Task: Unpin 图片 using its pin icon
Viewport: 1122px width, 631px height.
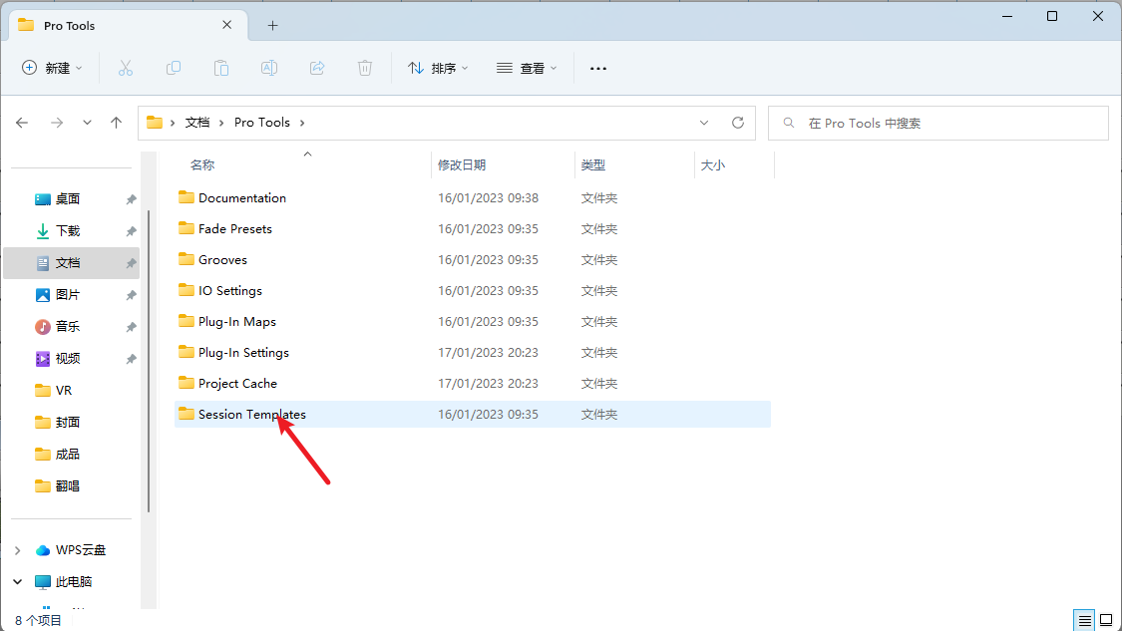Action: pyautogui.click(x=131, y=295)
